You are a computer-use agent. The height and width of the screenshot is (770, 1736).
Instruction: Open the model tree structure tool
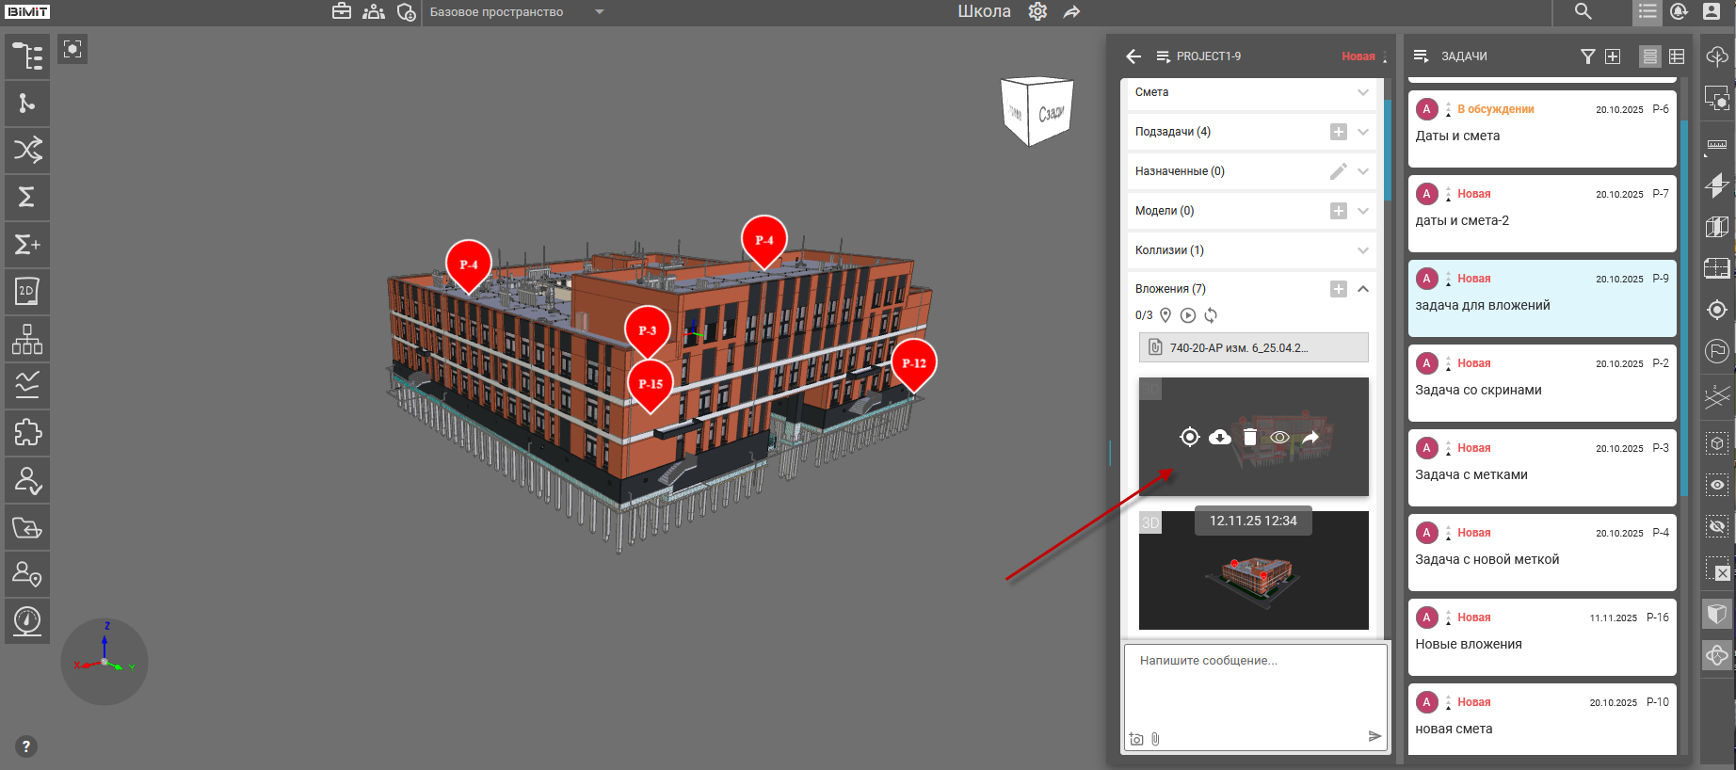coord(27,56)
